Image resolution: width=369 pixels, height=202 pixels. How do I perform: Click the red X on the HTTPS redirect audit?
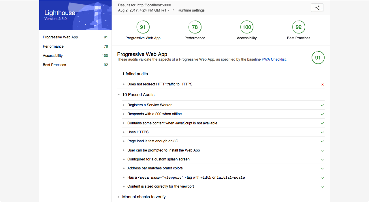pos(322,84)
